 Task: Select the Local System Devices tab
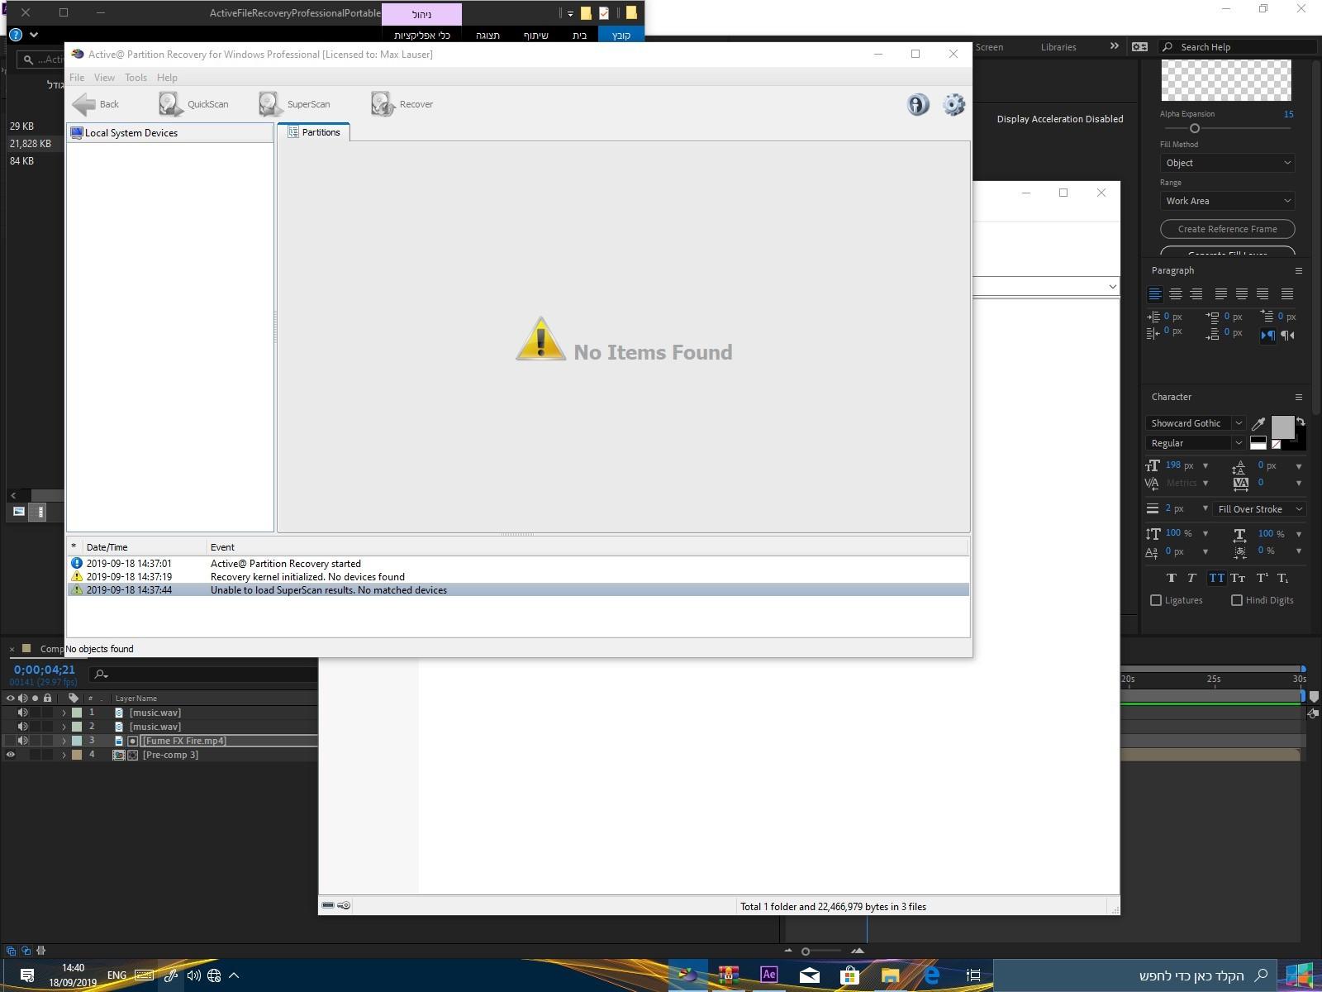(170, 133)
